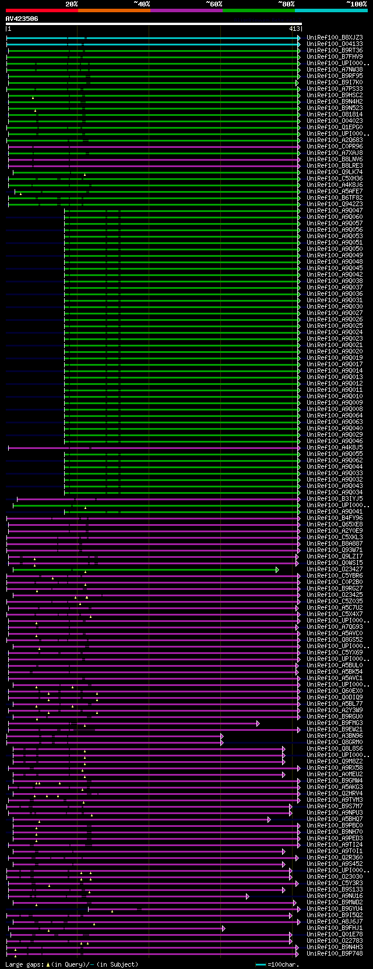Select the UniRef100_B9N4H2 label
373x969 pixels.
(x=335, y=101)
